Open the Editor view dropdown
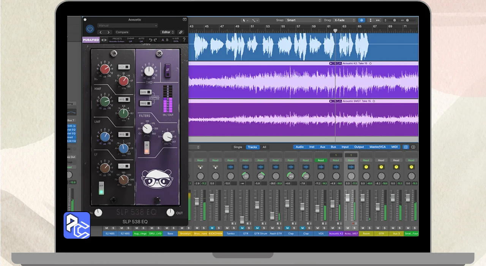This screenshot has height=266, width=486. tap(167, 32)
